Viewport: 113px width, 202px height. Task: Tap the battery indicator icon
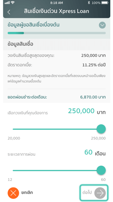[x=105, y=3]
